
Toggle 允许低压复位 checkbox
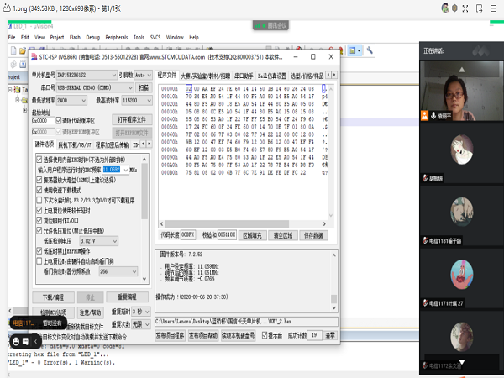click(39, 230)
